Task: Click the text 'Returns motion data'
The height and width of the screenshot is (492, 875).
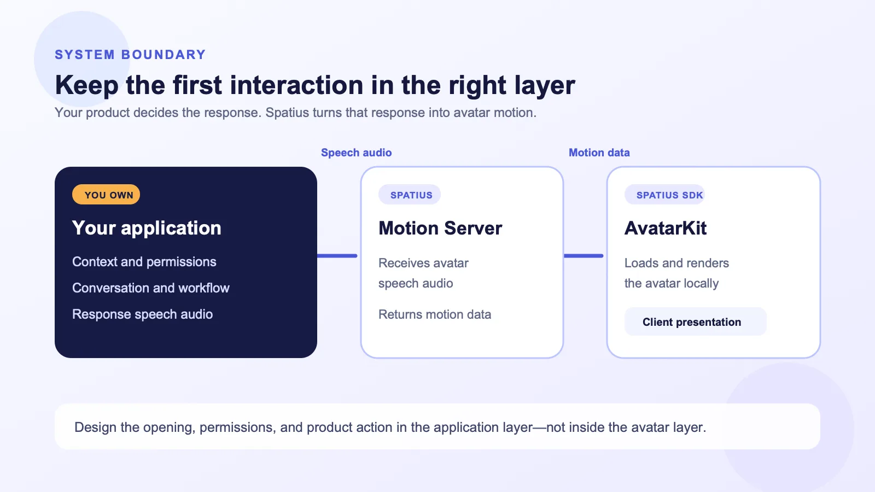Action: coord(435,314)
